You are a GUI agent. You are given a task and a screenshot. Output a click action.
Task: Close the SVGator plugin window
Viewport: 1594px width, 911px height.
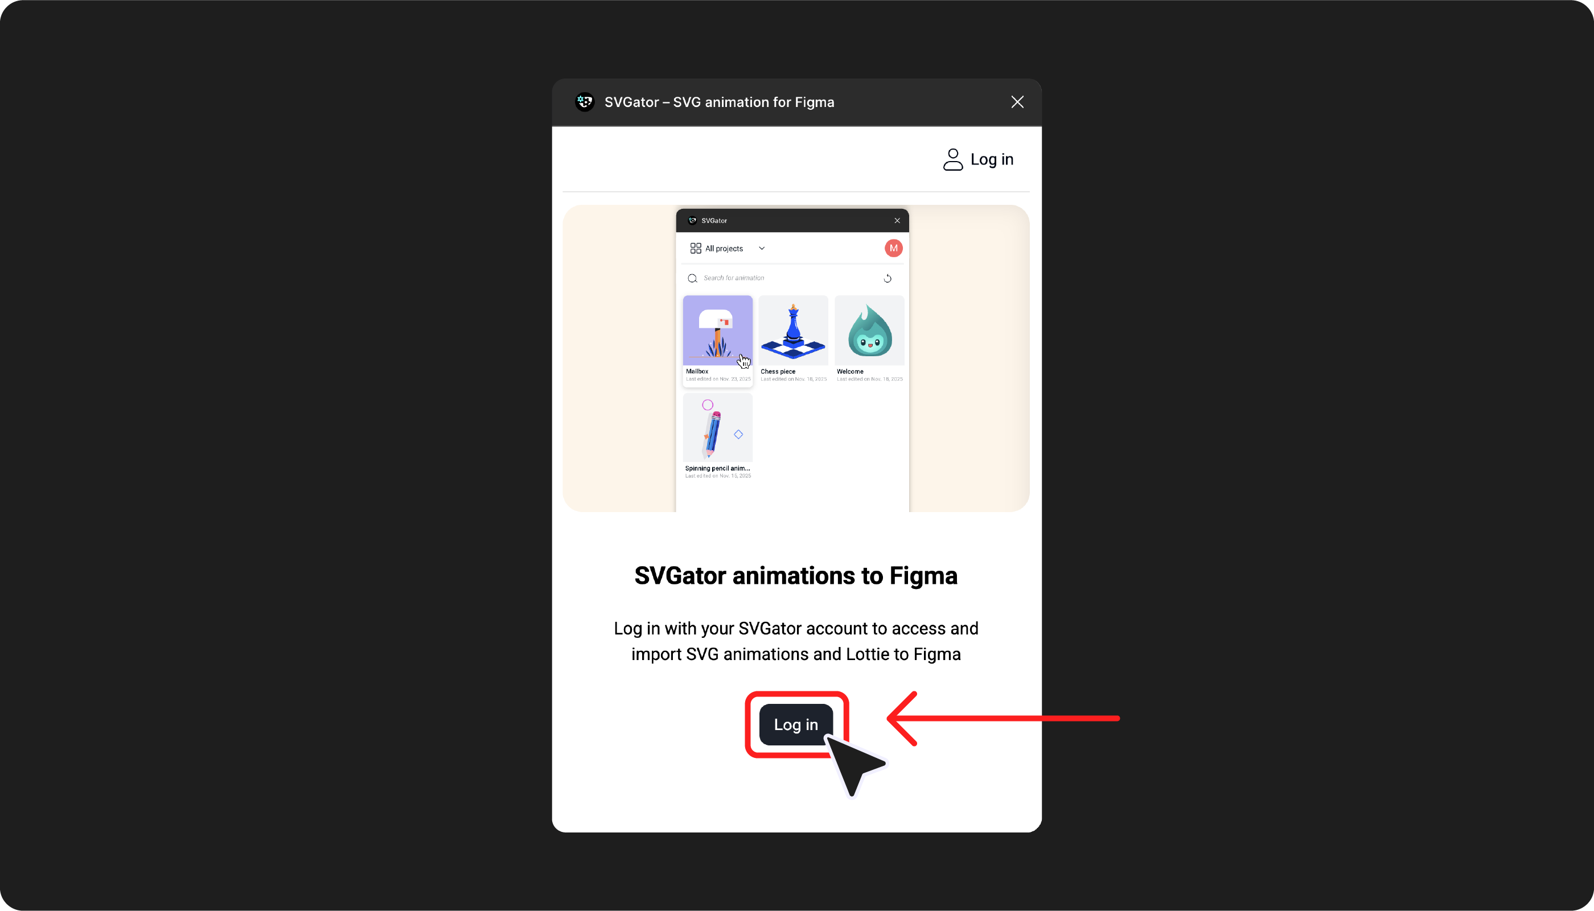click(1017, 102)
